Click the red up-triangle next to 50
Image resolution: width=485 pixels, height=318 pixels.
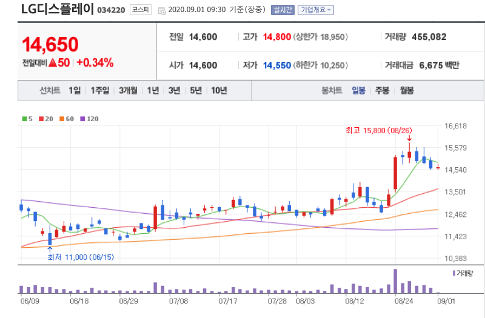(53, 63)
